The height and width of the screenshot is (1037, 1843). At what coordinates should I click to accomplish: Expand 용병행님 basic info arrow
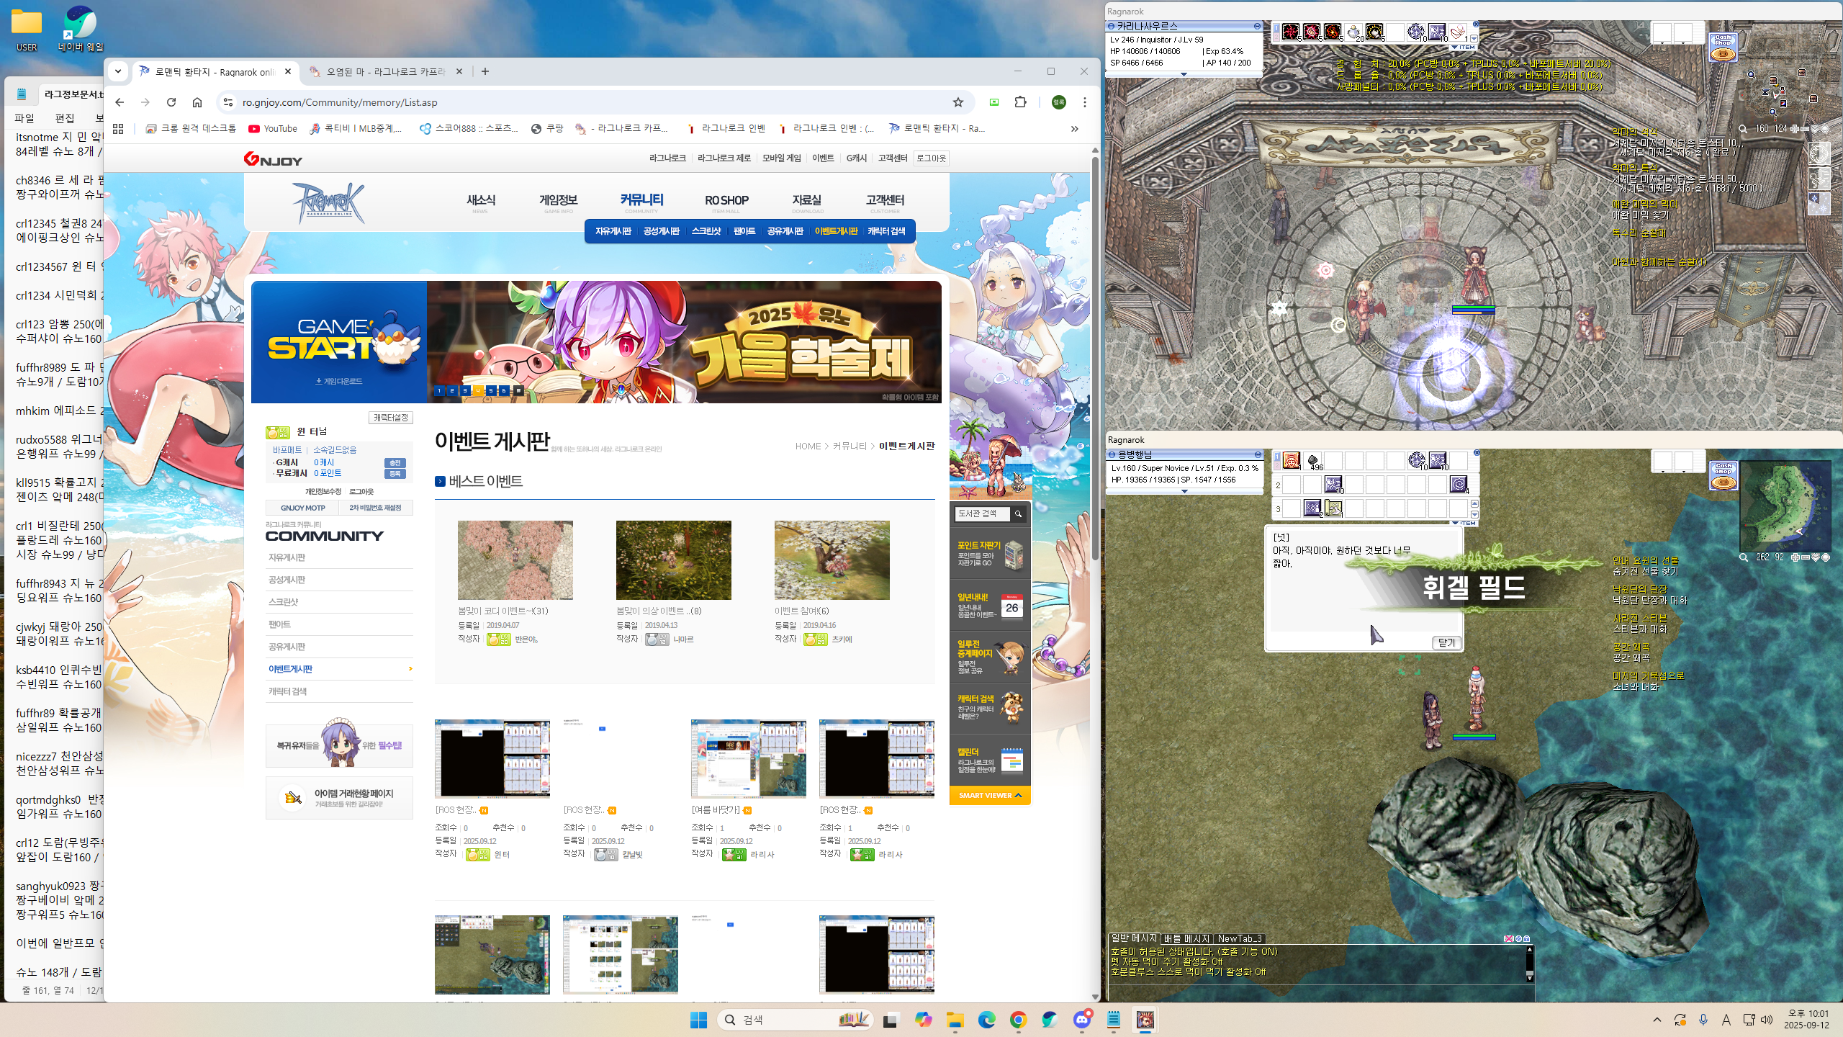coord(1184,491)
